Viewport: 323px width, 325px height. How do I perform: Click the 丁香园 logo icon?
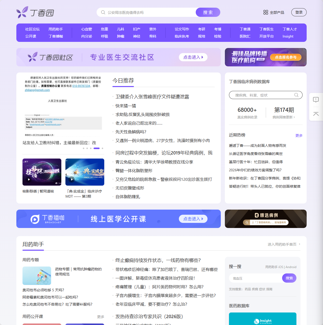[x=23, y=11]
